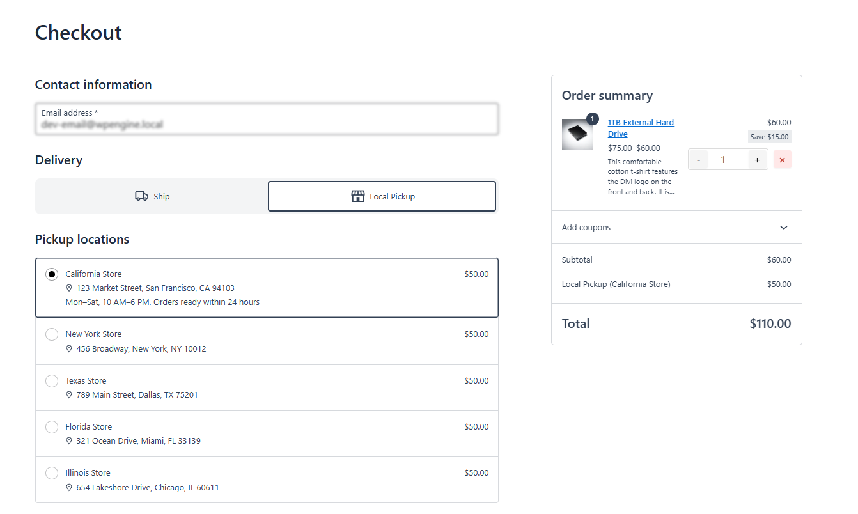Click the quantity badge on product thumbnail
858x514 pixels.
pyautogui.click(x=592, y=119)
